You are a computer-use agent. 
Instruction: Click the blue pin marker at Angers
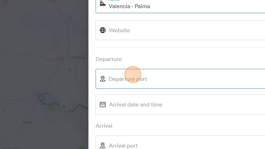42,99
